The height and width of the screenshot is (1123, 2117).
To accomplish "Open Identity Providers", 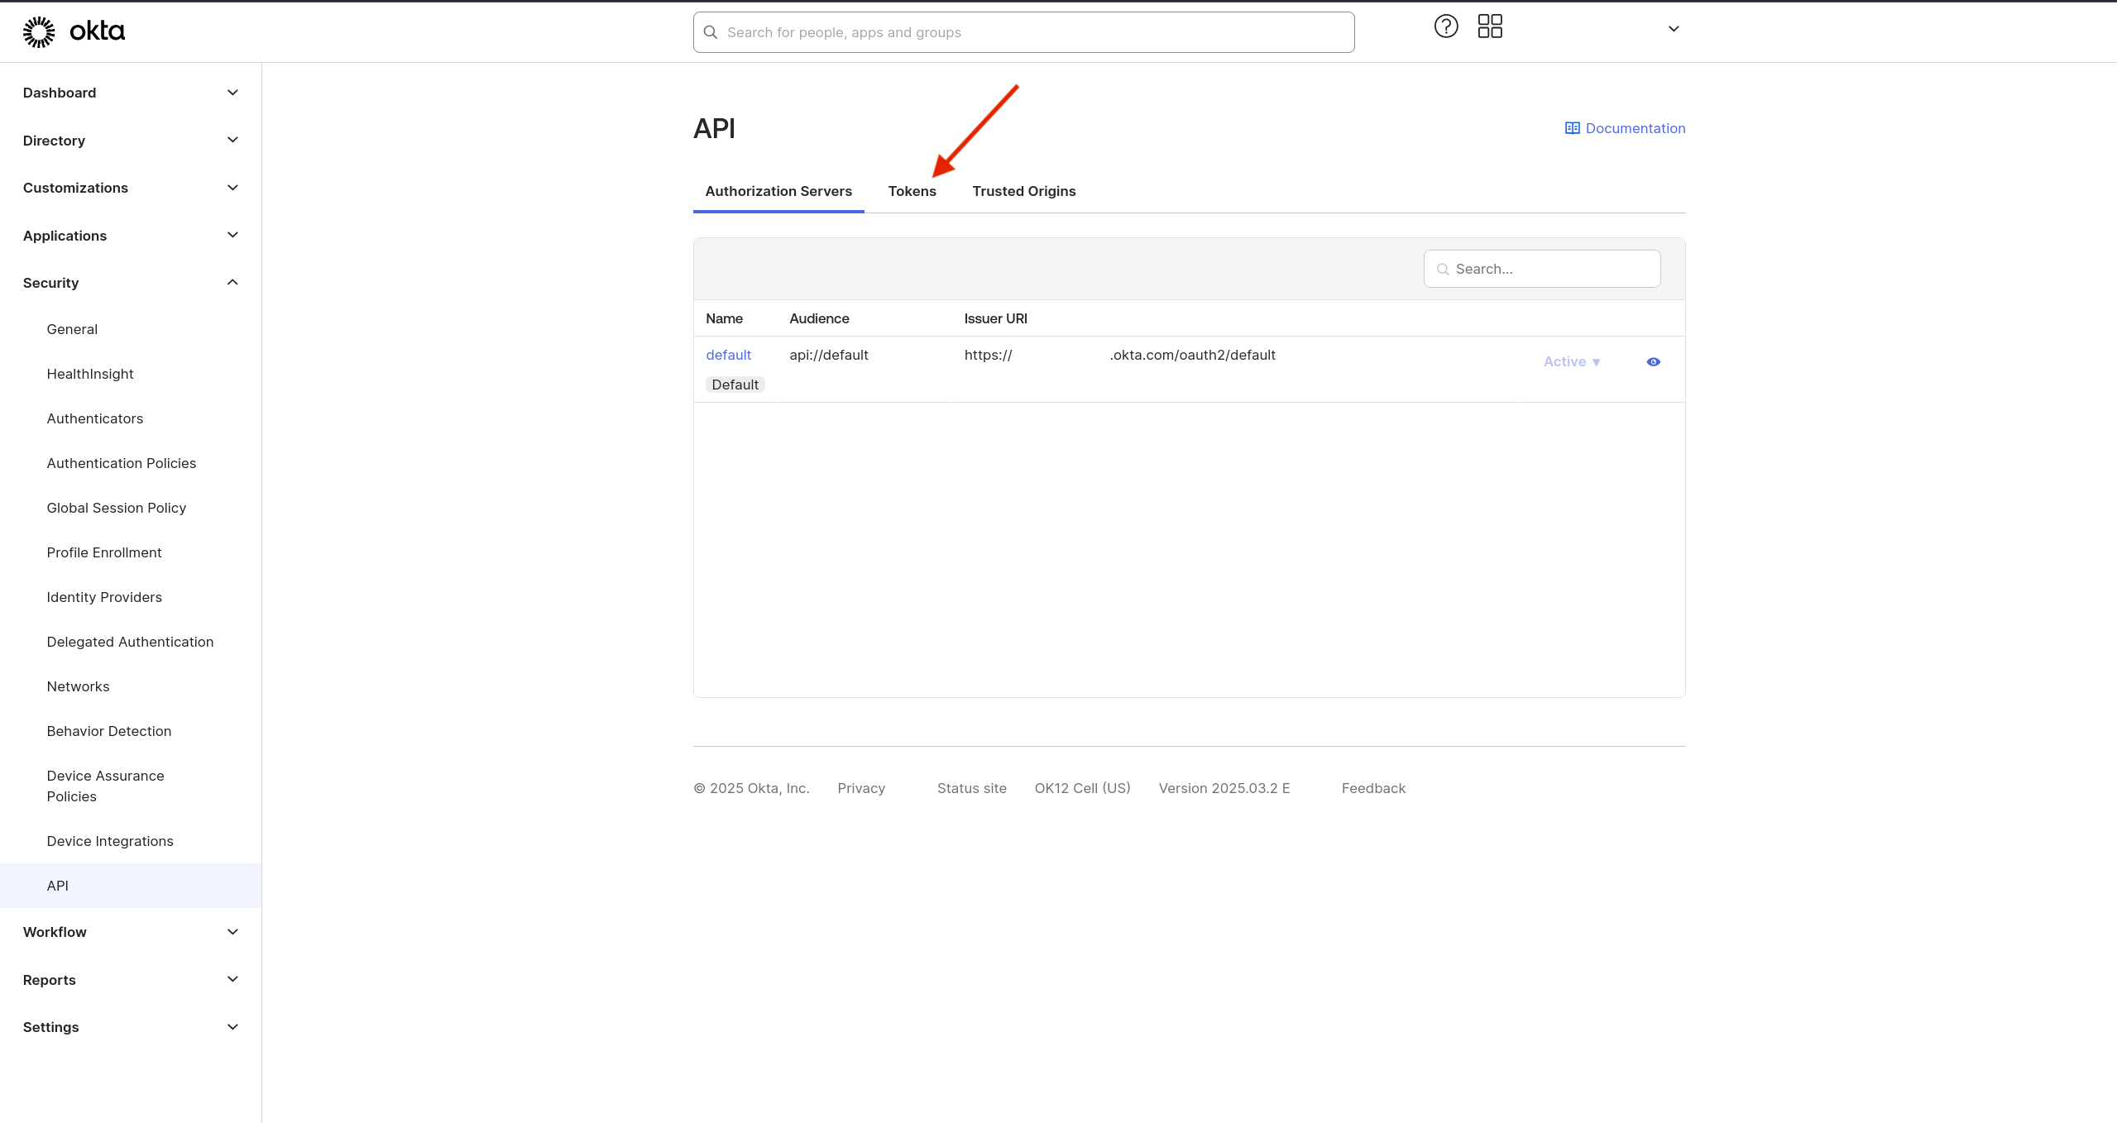I will click(104, 597).
